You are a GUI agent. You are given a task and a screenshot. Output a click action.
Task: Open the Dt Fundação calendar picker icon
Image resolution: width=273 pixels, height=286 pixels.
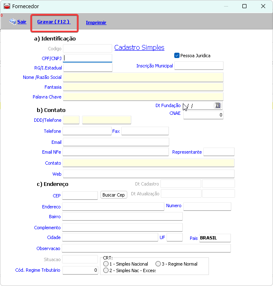[x=218, y=105]
